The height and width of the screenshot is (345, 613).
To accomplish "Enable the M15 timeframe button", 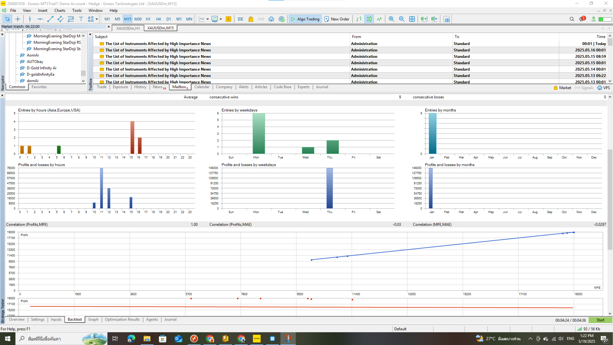I will pos(128,19).
